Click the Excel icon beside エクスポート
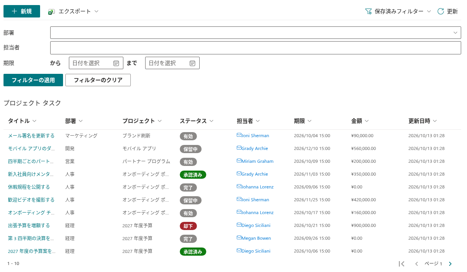This screenshot has width=467, height=272. pos(51,12)
